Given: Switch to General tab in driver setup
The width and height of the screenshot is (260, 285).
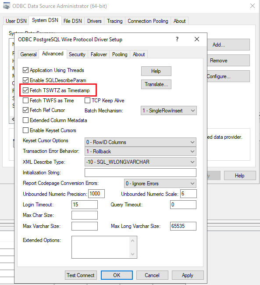Looking at the screenshot, I should pos(28,54).
